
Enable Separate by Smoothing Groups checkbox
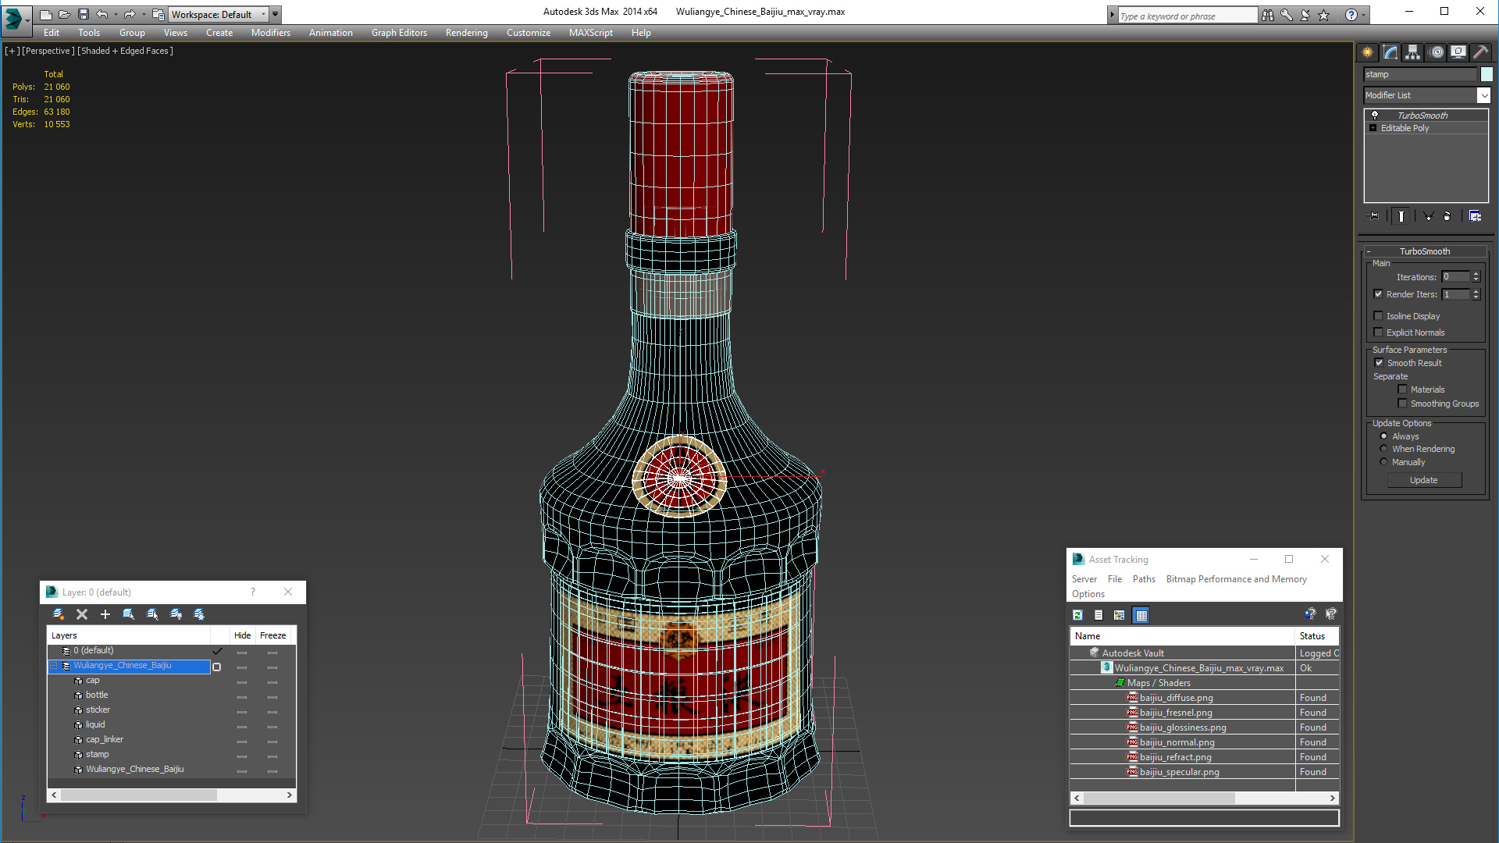(x=1403, y=404)
